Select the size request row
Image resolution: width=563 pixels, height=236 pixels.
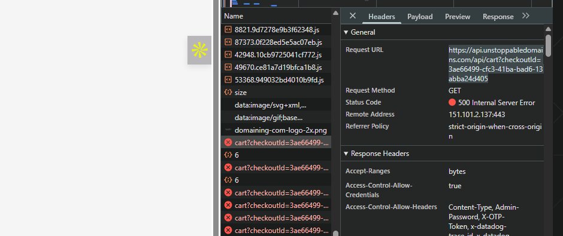click(276, 93)
